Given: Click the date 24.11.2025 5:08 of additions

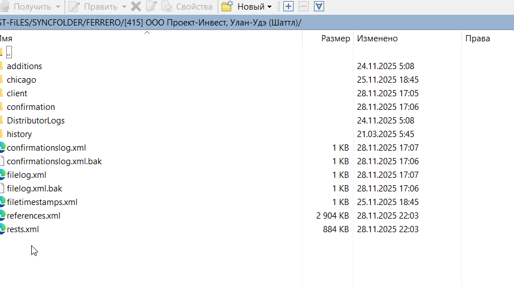Looking at the screenshot, I should [x=385, y=66].
